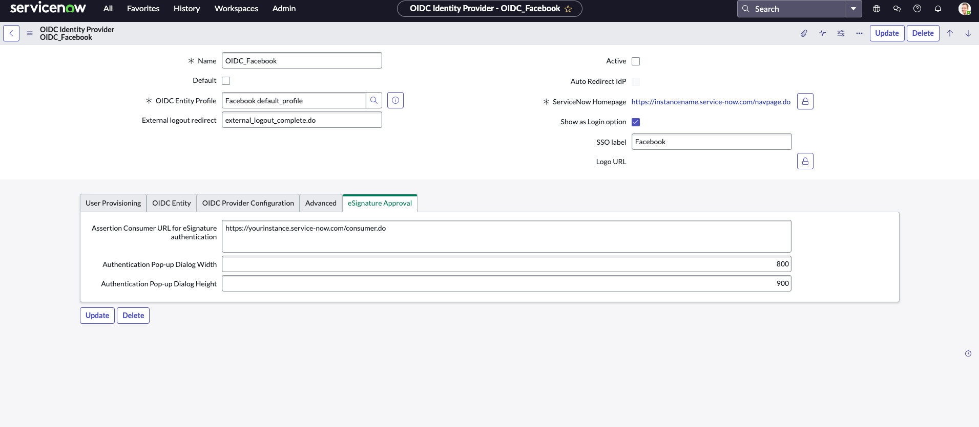The width and height of the screenshot is (979, 427).
Task: Click the Delete button in the header
Action: tap(923, 33)
